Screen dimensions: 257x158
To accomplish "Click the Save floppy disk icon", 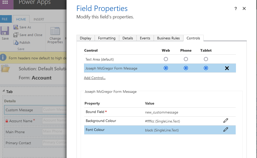I will [5, 31].
